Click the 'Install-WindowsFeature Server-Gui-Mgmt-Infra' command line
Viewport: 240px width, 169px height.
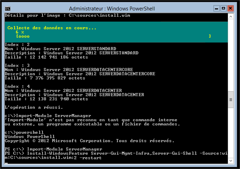click(x=116, y=153)
